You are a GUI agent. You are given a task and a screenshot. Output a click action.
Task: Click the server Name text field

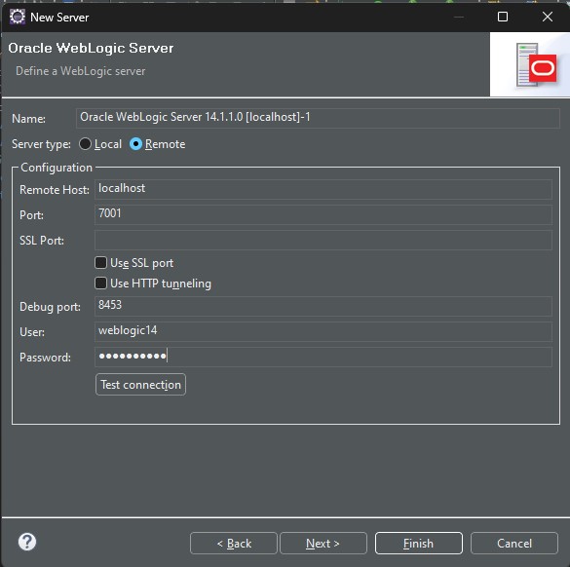click(318, 118)
